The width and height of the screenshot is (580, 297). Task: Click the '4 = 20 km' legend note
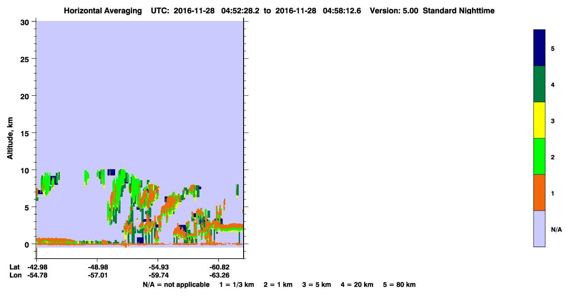point(357,285)
